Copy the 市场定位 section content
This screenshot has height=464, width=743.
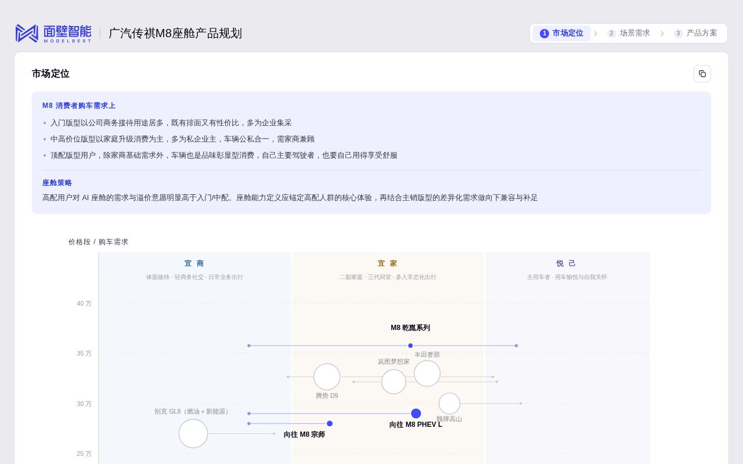tap(702, 74)
